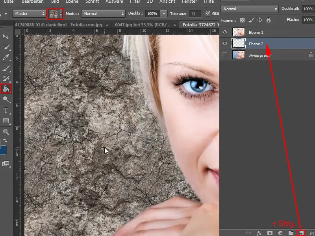Open the Muster fill source dropdown
This screenshot has height=236, width=315.
(29, 14)
